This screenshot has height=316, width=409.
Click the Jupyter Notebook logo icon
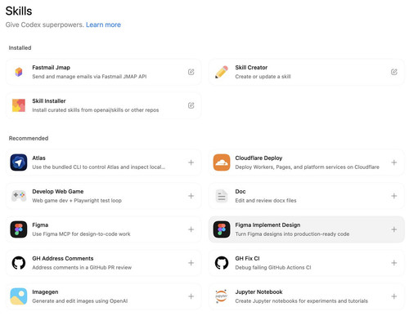point(222,296)
